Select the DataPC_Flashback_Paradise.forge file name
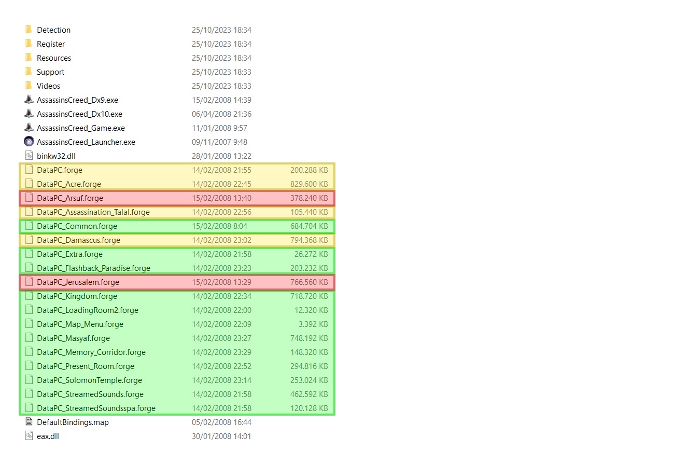Viewport: 674px width, 467px height. click(93, 268)
